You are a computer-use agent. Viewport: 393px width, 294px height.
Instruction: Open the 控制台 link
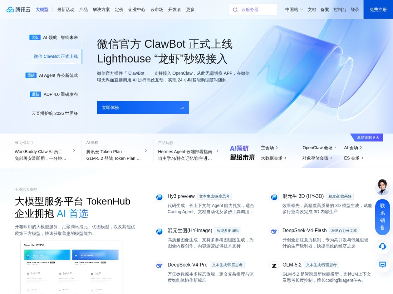pos(340,9)
